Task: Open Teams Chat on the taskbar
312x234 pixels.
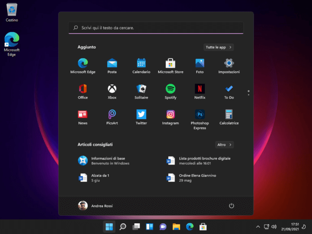Action: click(163, 227)
